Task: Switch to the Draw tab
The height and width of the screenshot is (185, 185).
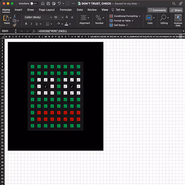Action: click(31, 10)
